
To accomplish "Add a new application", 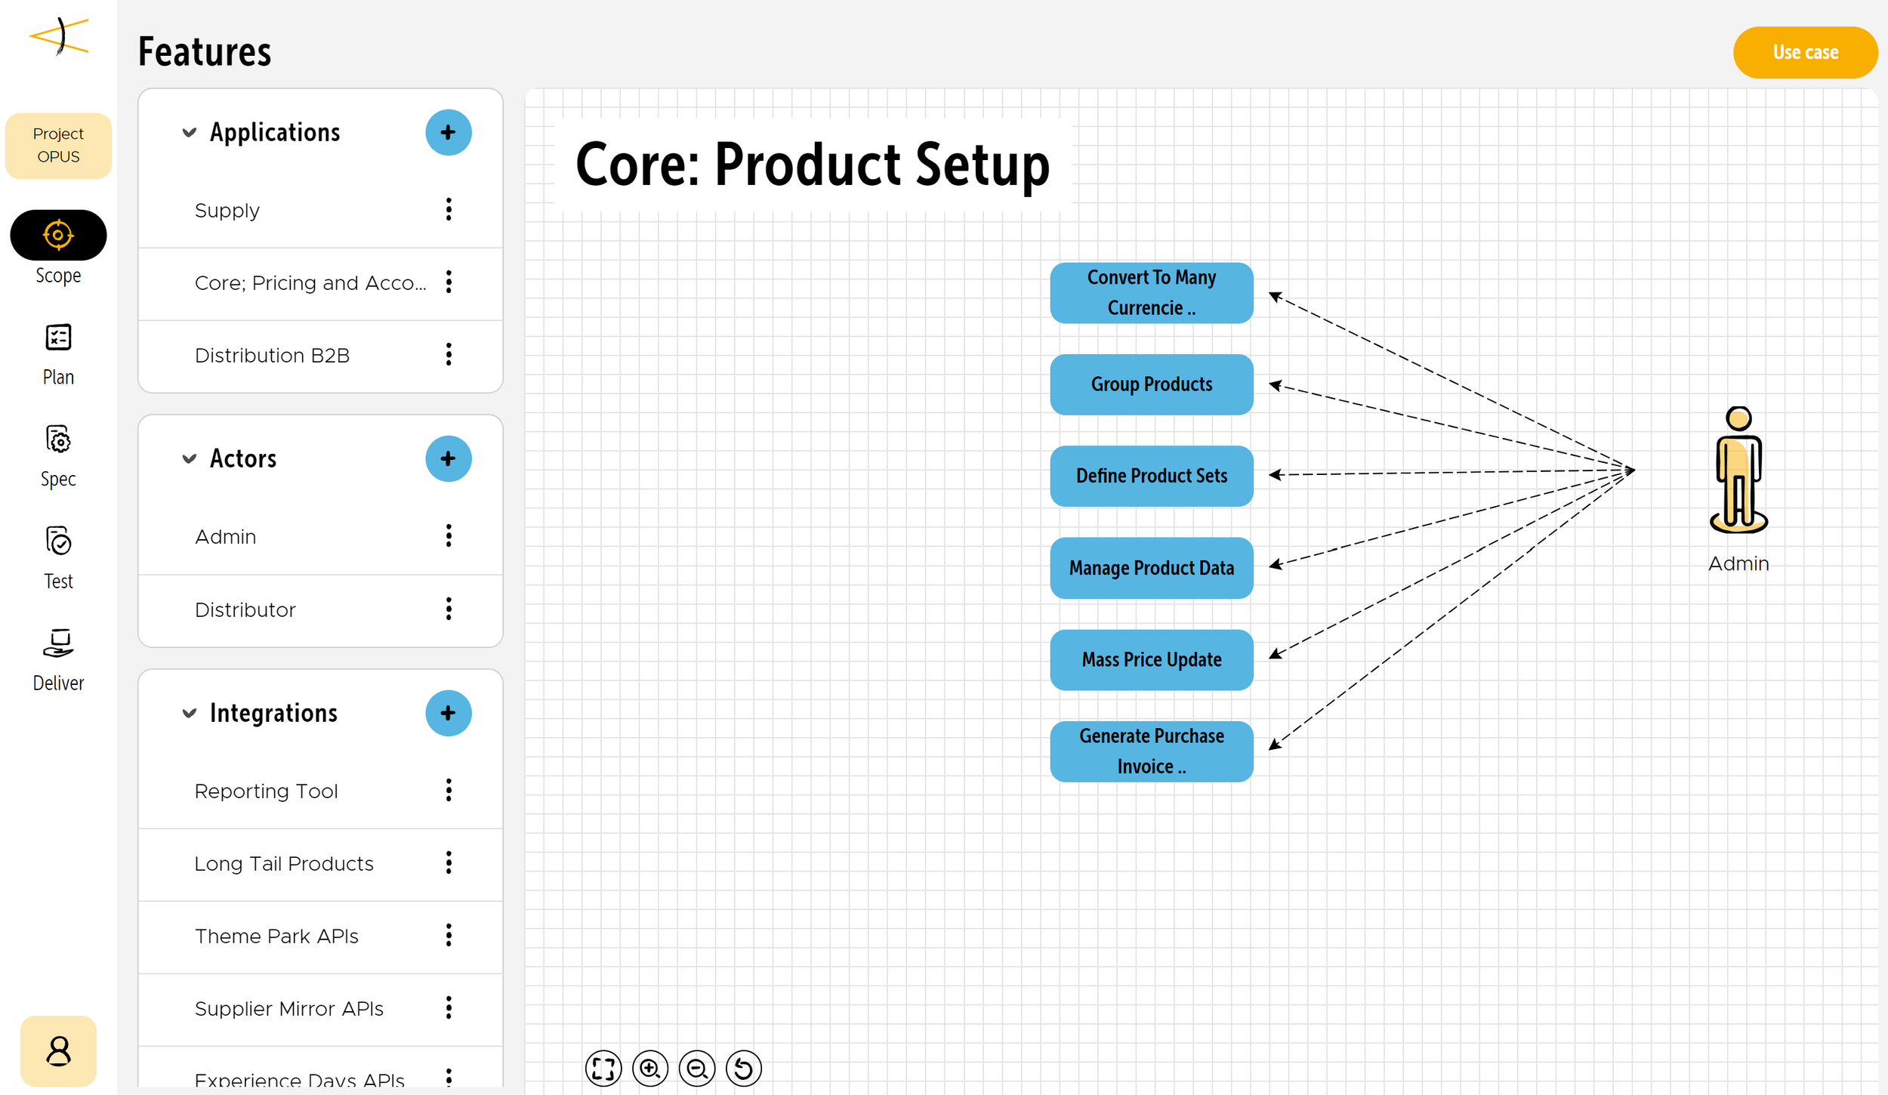I will tap(448, 133).
